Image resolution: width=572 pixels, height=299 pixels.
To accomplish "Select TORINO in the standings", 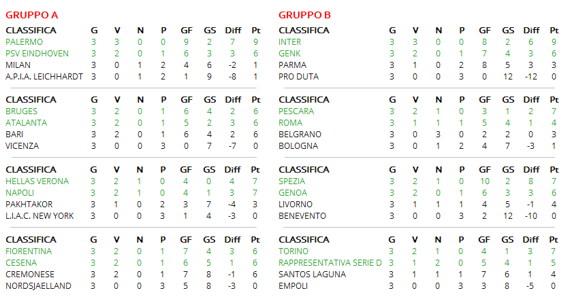I will click(294, 251).
